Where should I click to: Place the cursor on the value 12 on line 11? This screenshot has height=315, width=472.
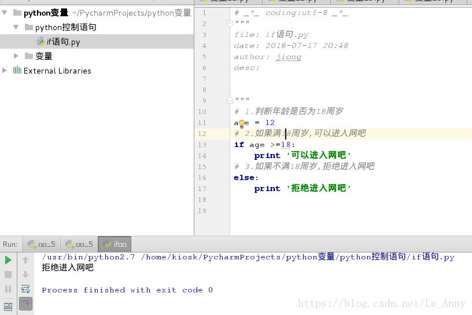(x=270, y=123)
